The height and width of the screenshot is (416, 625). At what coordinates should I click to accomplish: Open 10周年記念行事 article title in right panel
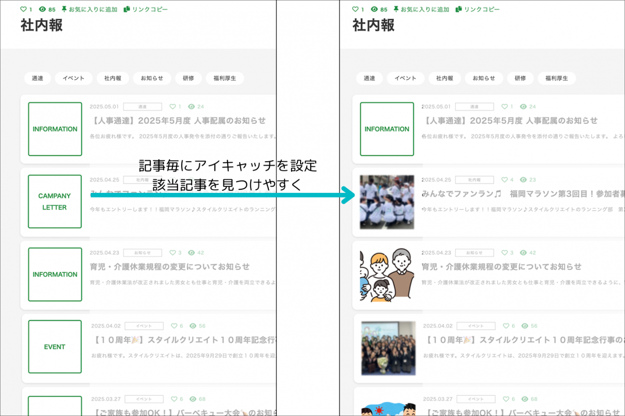tap(524, 340)
